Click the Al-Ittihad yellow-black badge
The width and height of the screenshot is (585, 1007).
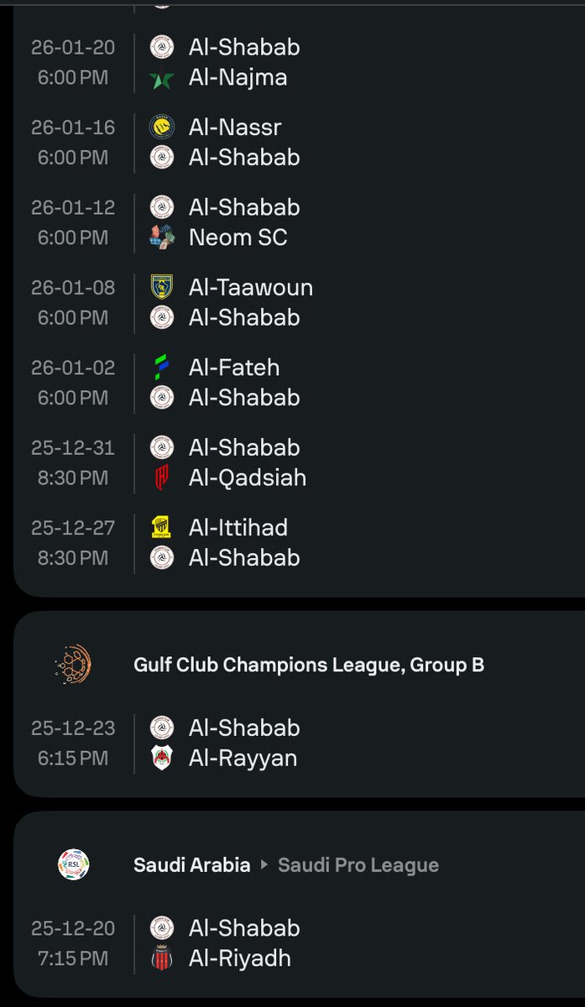point(162,528)
